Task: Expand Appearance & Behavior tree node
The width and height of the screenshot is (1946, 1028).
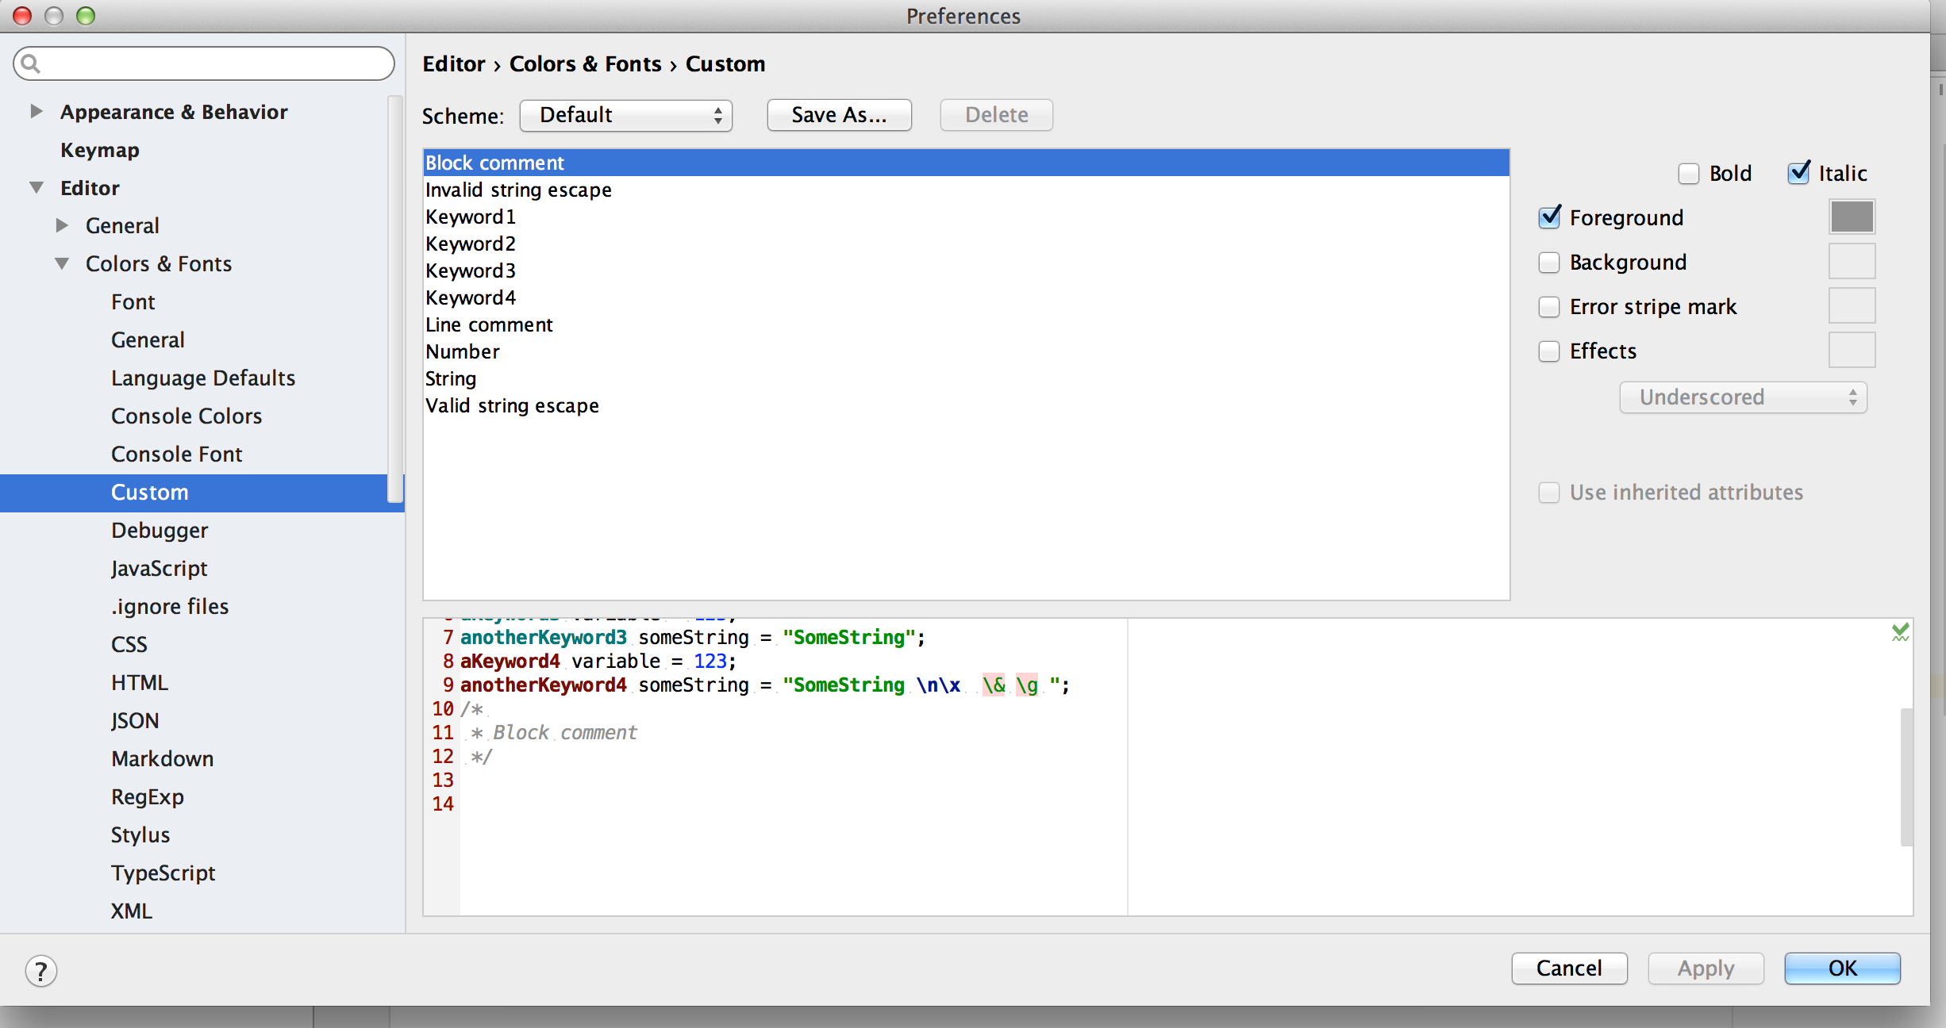Action: point(36,112)
